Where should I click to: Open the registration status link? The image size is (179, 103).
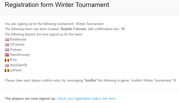pos(86,99)
